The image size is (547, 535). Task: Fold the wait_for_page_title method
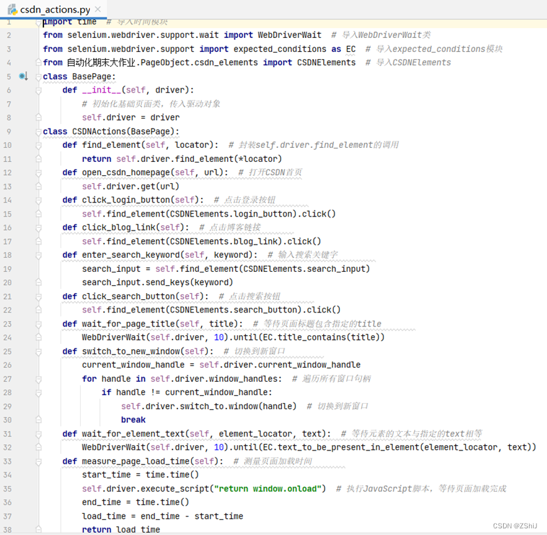pyautogui.click(x=39, y=324)
